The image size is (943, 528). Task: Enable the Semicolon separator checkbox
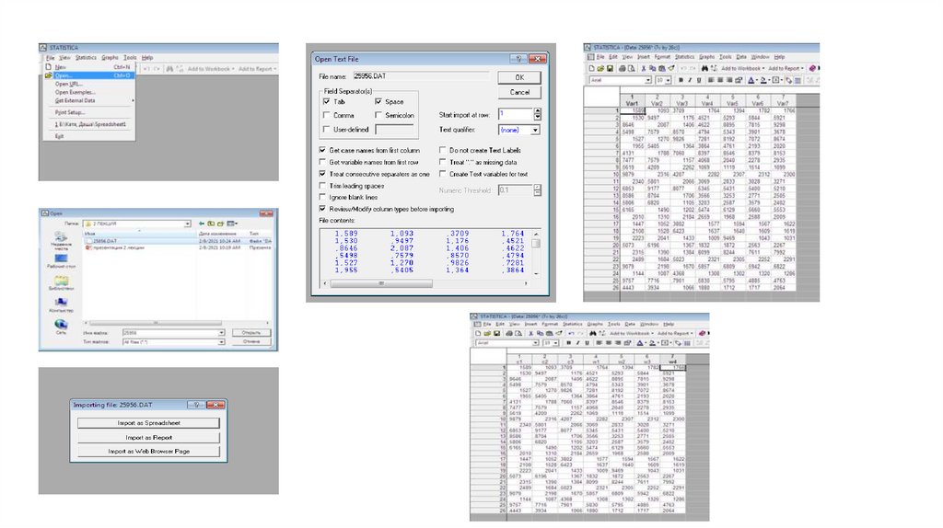(378, 115)
